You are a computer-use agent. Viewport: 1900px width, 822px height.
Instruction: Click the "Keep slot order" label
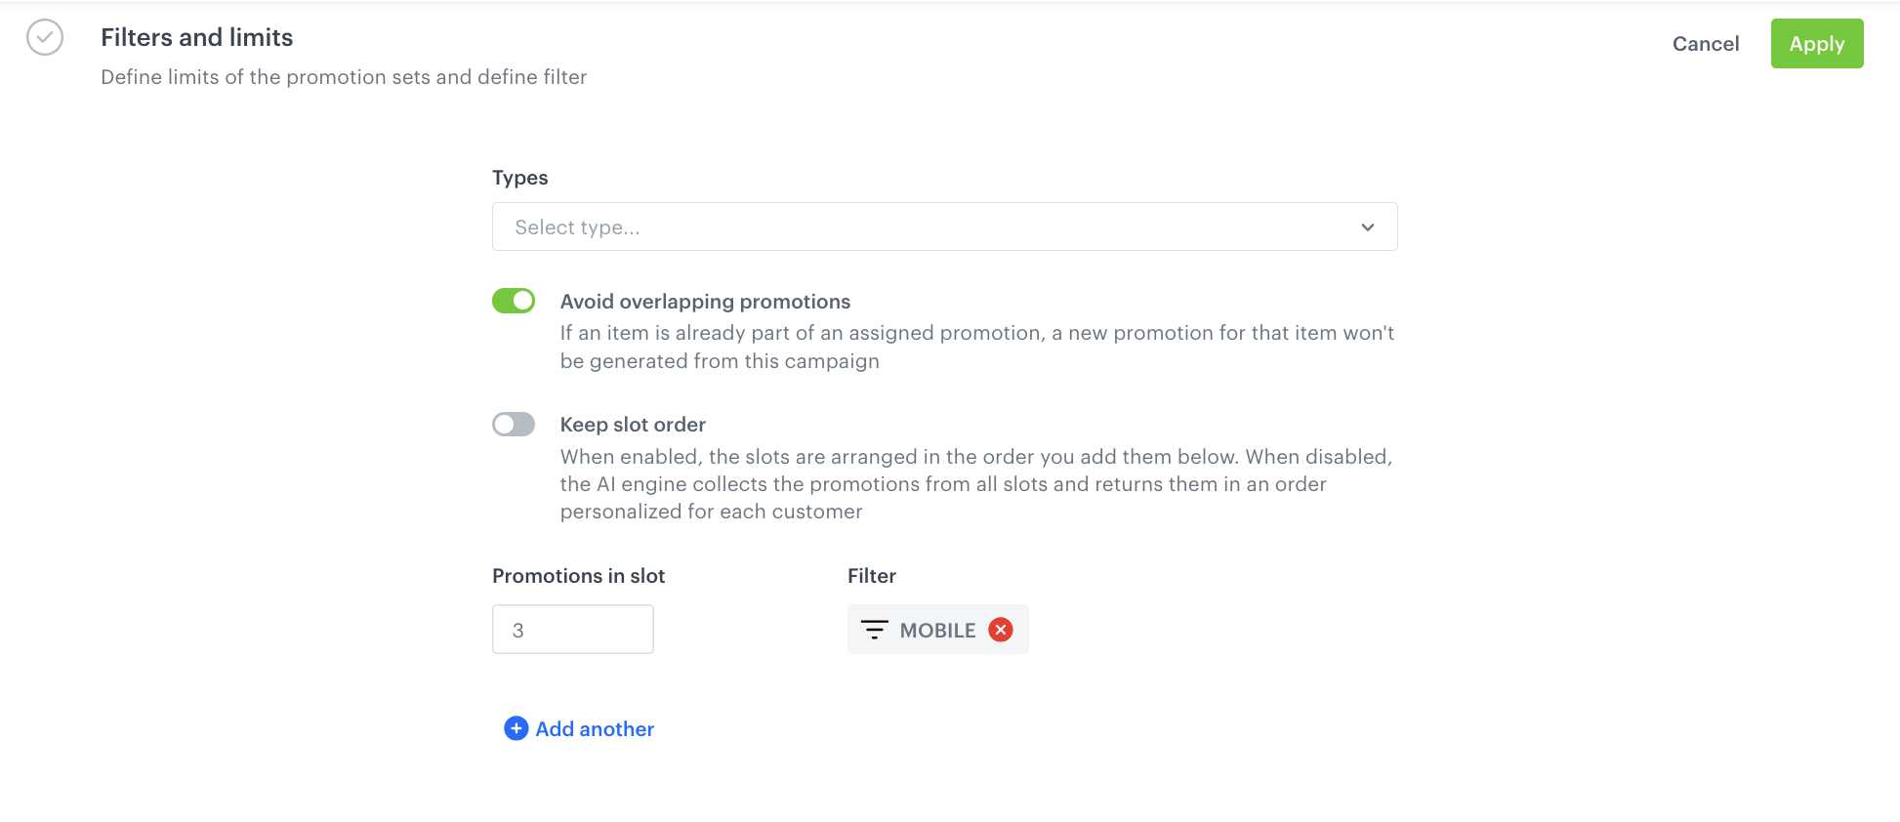(x=633, y=425)
